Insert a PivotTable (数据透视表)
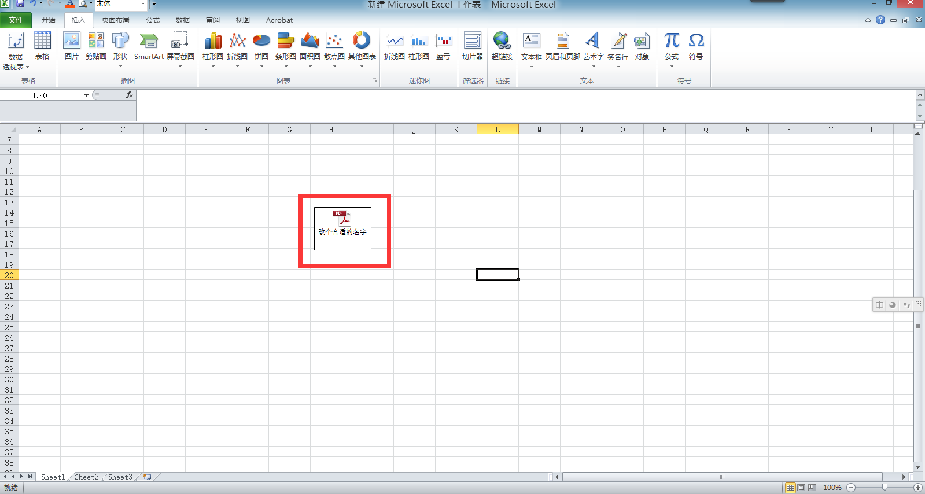Screen dimensions: 925x494 click(x=16, y=51)
